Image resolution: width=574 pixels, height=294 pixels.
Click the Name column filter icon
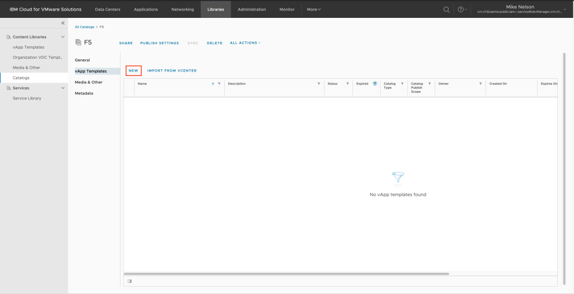click(x=219, y=84)
